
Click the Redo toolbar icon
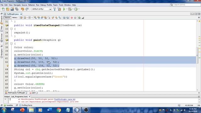(x=27, y=9)
